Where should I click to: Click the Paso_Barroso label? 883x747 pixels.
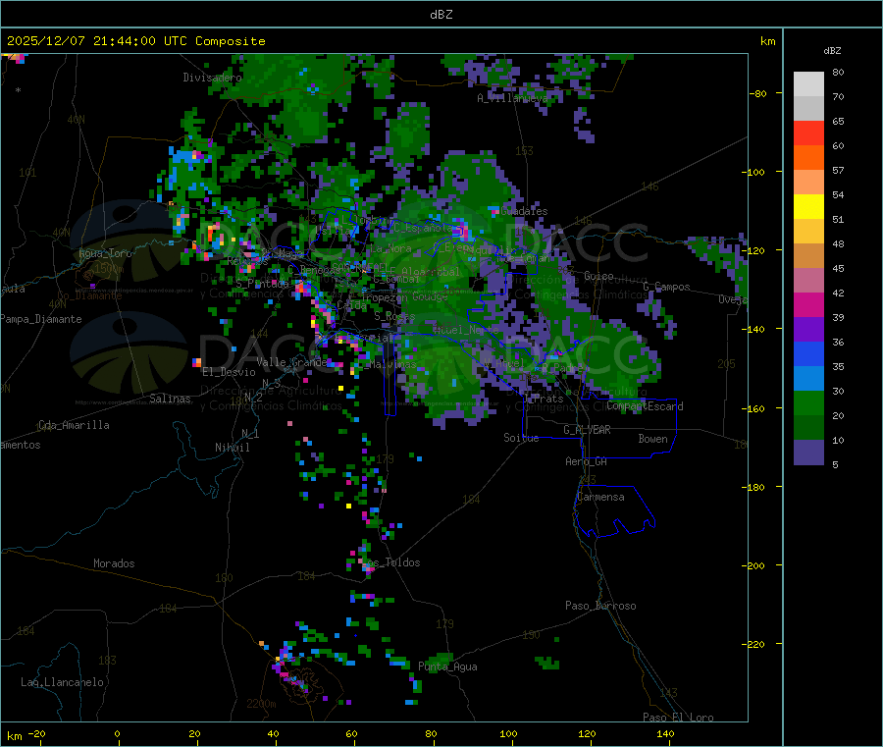click(600, 606)
